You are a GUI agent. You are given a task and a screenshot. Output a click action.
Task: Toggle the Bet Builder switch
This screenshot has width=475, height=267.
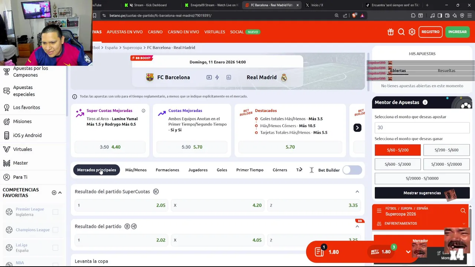pyautogui.click(x=352, y=170)
